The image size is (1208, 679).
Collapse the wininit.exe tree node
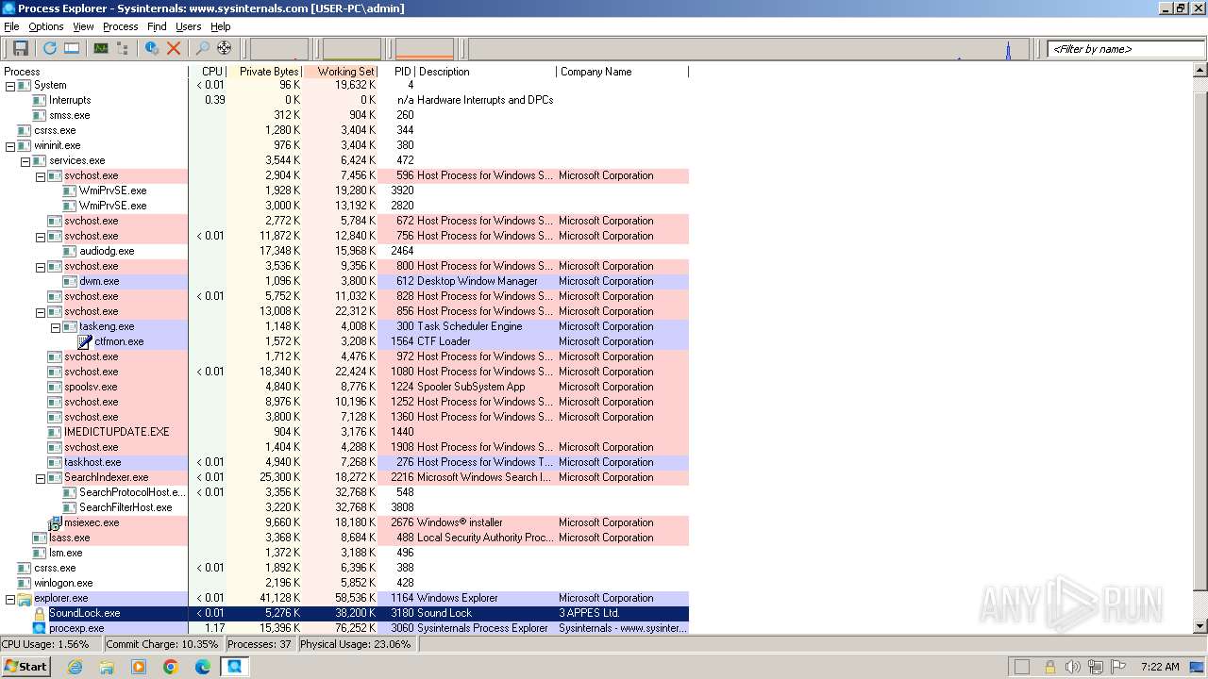pos(10,145)
